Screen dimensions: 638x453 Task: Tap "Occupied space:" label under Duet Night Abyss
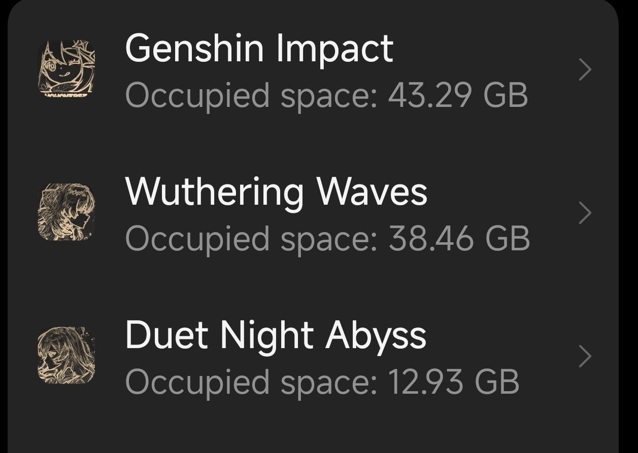251,382
